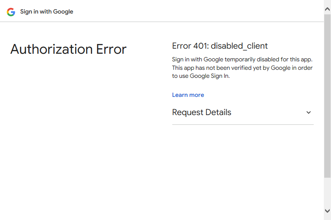Click the word "Details" in Request Details

click(x=218, y=113)
